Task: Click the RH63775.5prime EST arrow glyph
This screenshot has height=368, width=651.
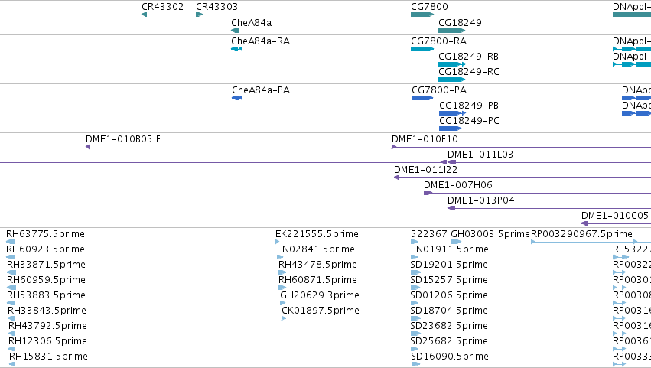Action: [x=11, y=242]
